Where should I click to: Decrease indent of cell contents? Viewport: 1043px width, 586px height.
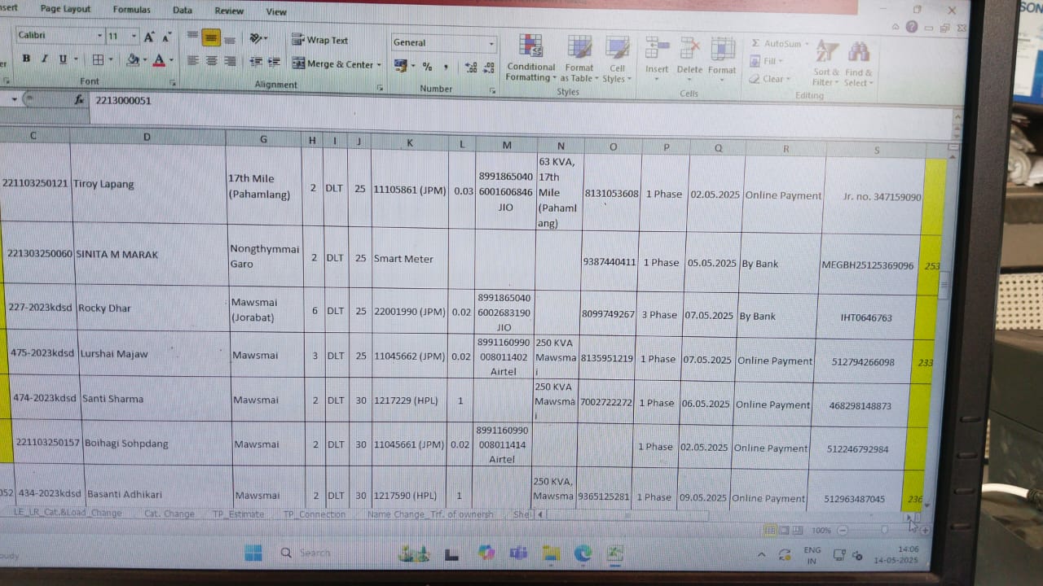tap(256, 62)
